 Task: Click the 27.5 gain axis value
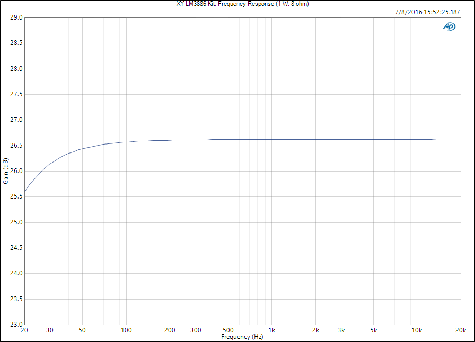click(16, 94)
